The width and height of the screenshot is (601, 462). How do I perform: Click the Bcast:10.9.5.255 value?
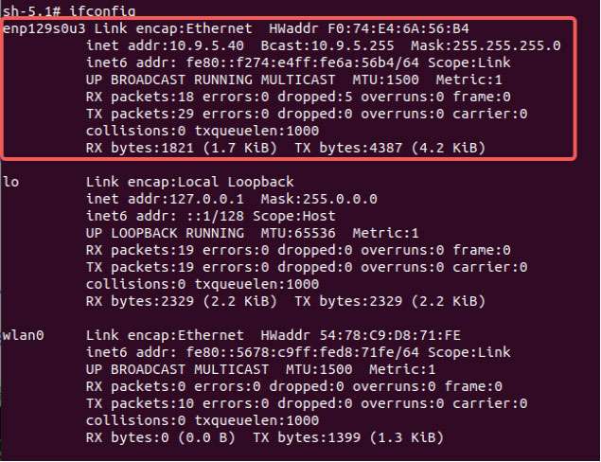click(327, 45)
